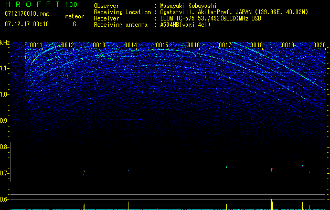This screenshot has width=330, height=210.
Task: Click the 1.1 frequency axis label
Action: (5, 69)
